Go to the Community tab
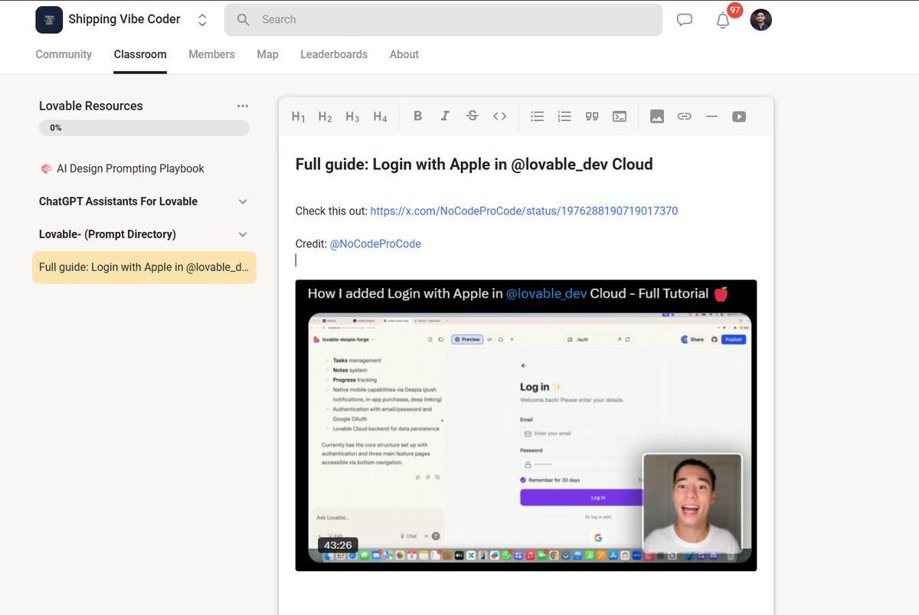The height and width of the screenshot is (615, 919). [x=64, y=54]
